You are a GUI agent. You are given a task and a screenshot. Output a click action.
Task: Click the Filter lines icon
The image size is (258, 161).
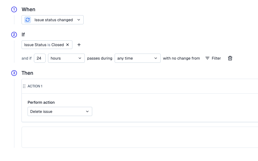tap(207, 58)
